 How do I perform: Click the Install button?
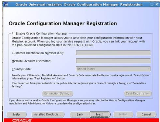123,114
